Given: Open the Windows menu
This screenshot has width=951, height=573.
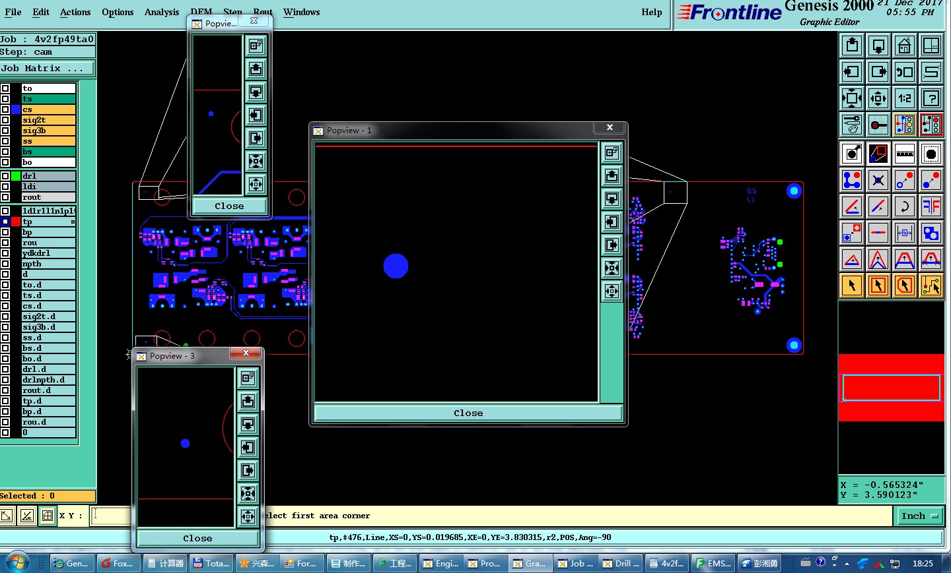Looking at the screenshot, I should 301,12.
